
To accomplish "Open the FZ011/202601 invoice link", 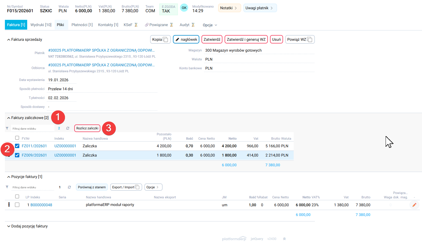I will click(34, 146).
